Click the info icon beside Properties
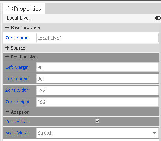This screenshot has height=141, width=161. (10, 9)
